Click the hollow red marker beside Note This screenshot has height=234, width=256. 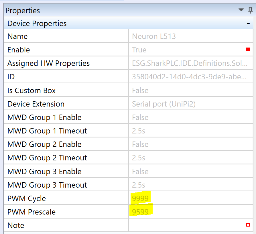[x=248, y=225]
